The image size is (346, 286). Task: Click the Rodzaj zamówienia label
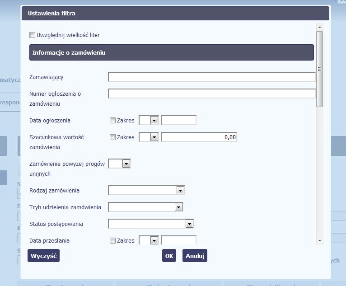pos(54,191)
